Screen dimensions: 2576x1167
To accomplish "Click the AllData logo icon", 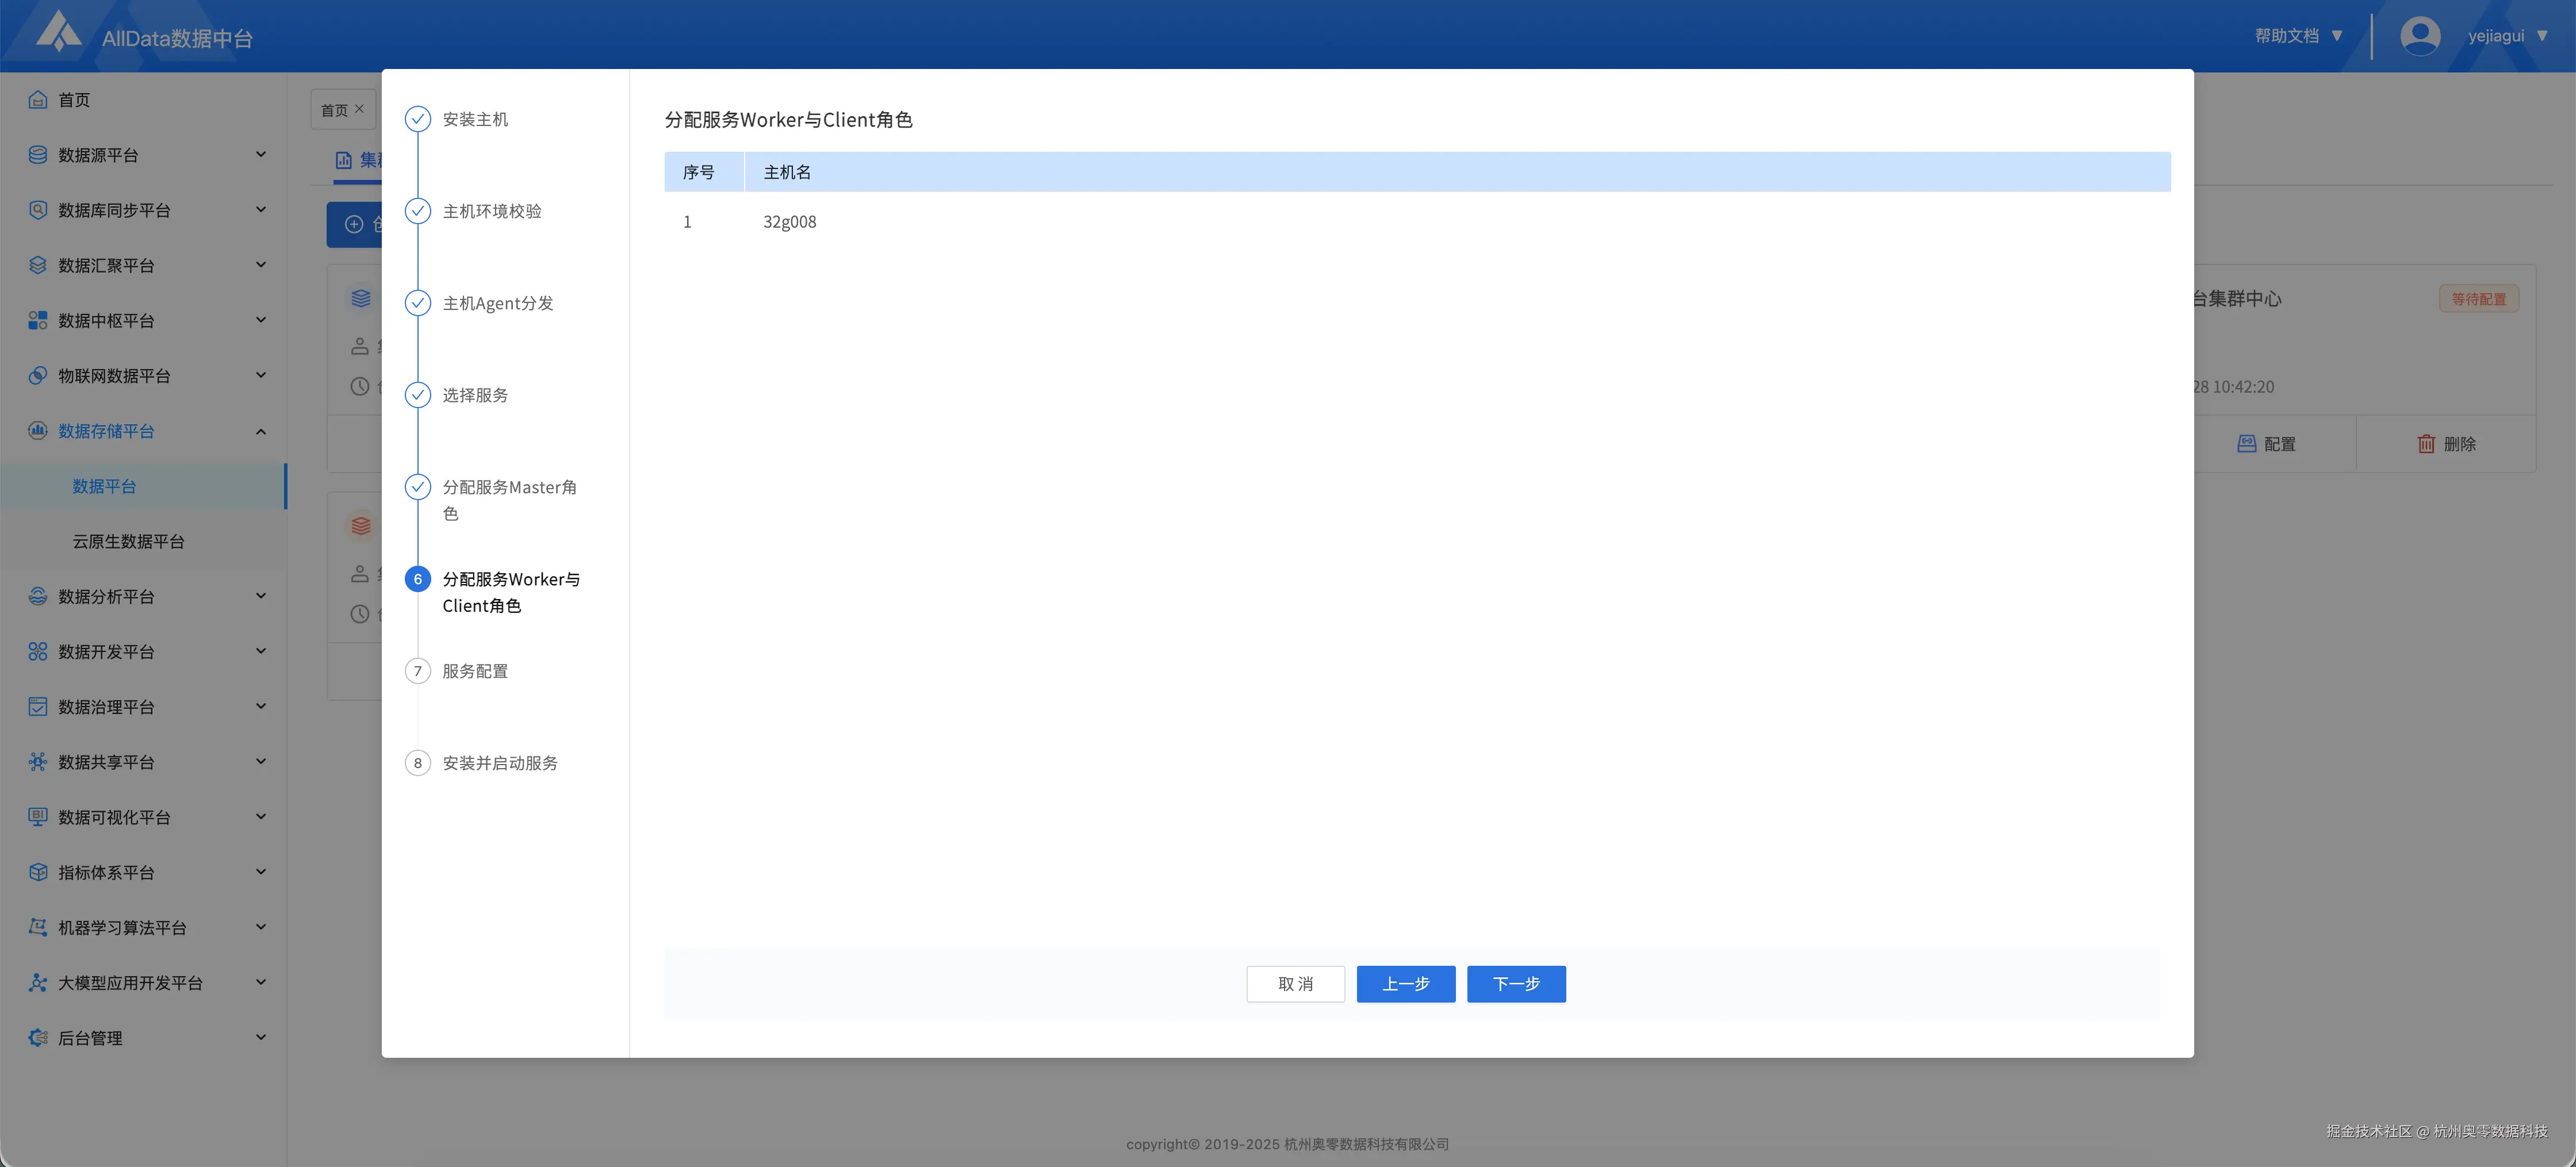I will pos(58,32).
